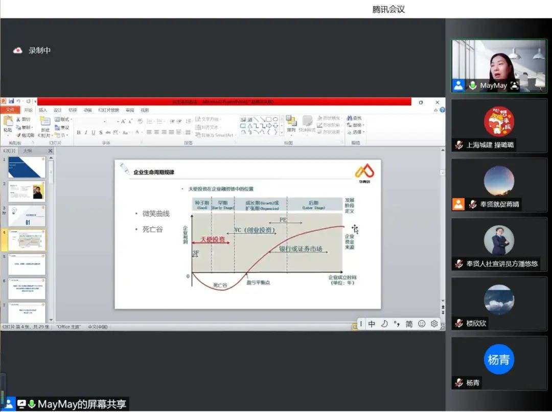Open the emoji panel in the input method bar
Viewport: 552px width, 412px height.
point(421,323)
